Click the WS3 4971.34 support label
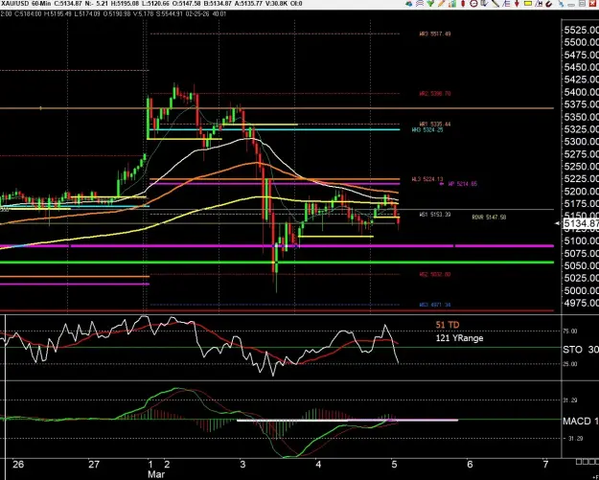This screenshot has width=599, height=480. click(435, 305)
